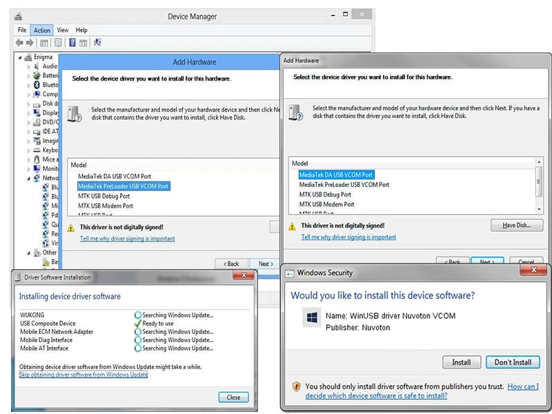Click Back in the left Add Hardware dialog
Viewport: 552px width, 414px height.
[231, 264]
